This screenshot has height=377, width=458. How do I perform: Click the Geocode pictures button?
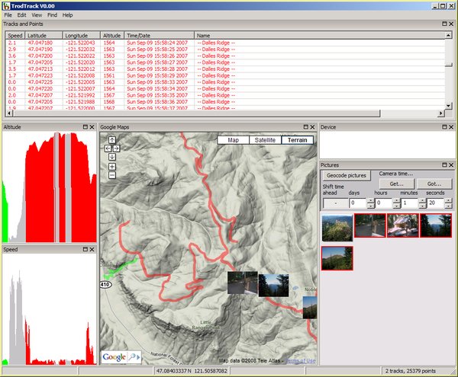click(346, 175)
